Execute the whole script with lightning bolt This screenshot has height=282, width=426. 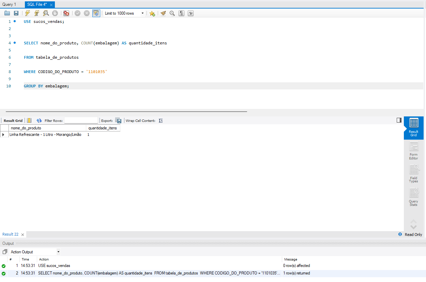(28, 13)
